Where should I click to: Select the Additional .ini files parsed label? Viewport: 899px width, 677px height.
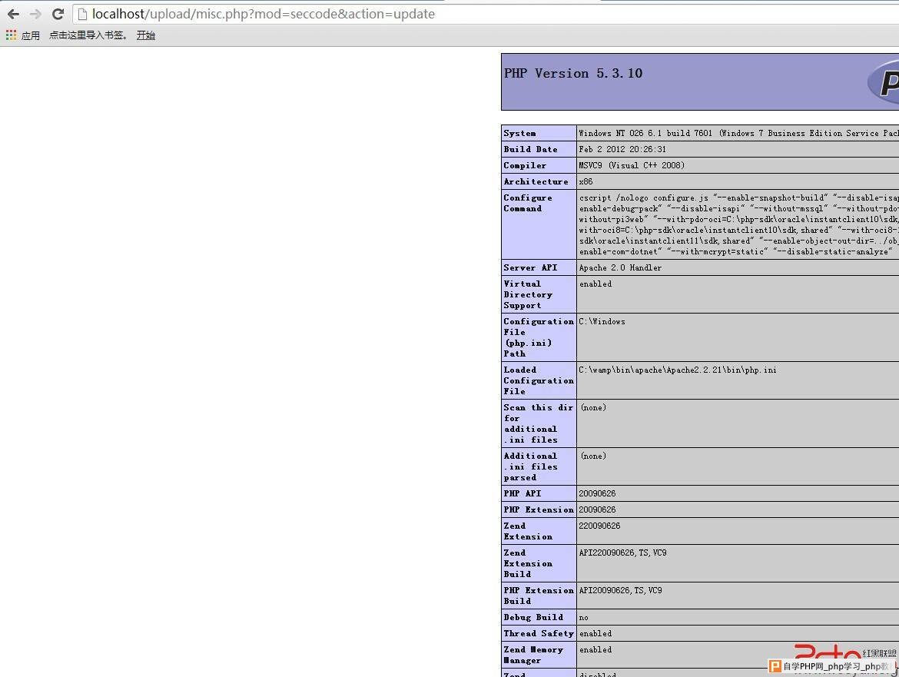coord(530,466)
